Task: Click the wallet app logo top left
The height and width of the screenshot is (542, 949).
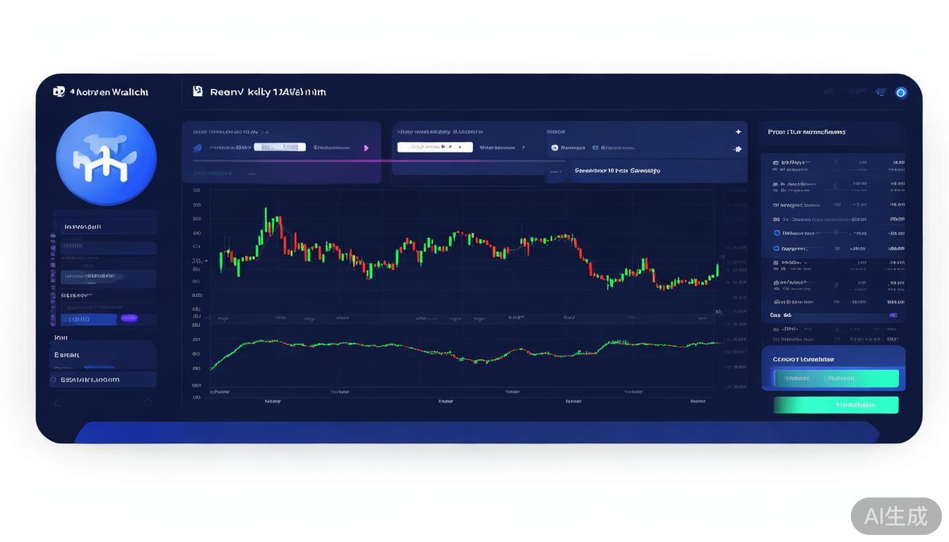Action: (x=59, y=92)
